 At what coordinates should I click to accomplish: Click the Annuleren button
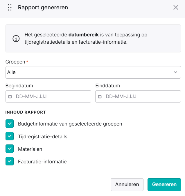point(127,185)
